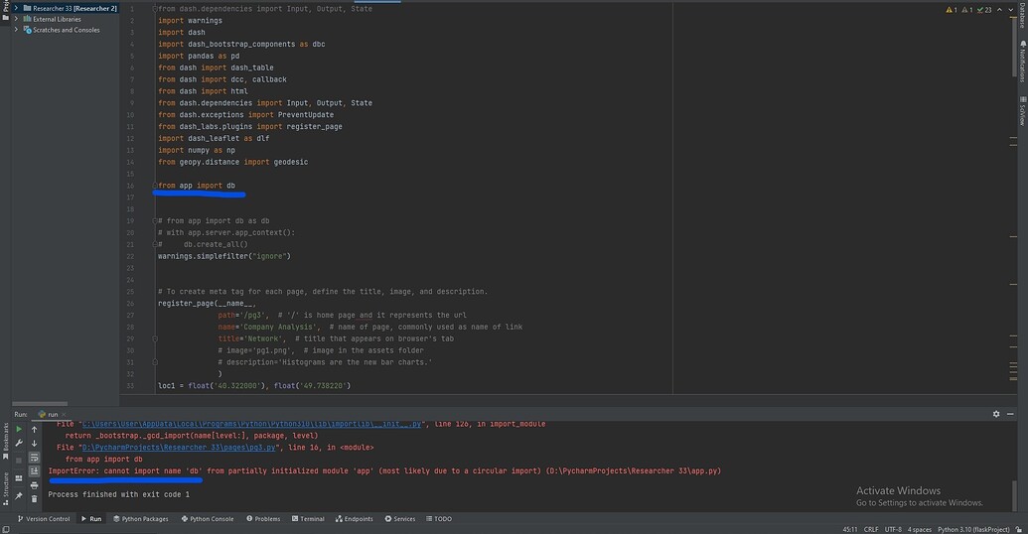Toggle soft-wrap in Run console
The image size is (1028, 534).
point(34,458)
